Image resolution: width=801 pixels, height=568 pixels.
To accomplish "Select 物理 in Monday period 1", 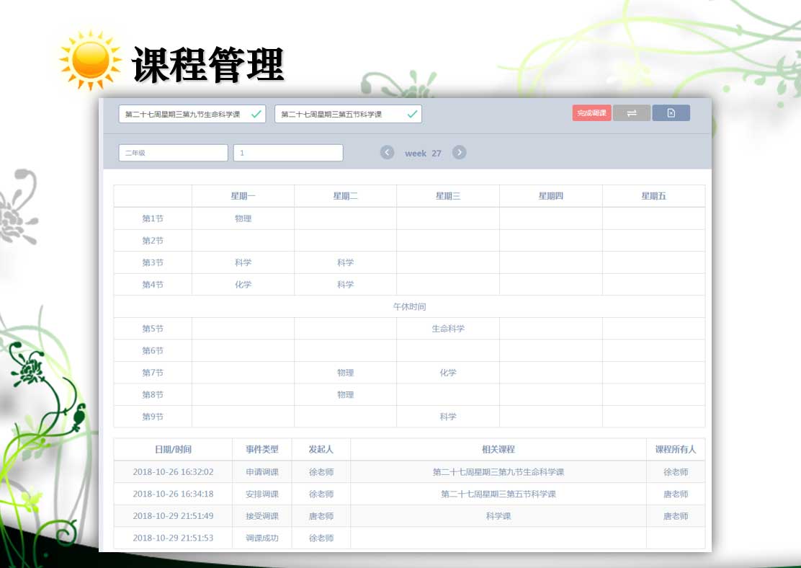I will [x=243, y=218].
